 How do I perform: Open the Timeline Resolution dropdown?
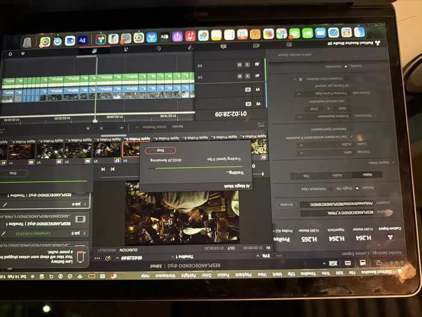click(323, 117)
